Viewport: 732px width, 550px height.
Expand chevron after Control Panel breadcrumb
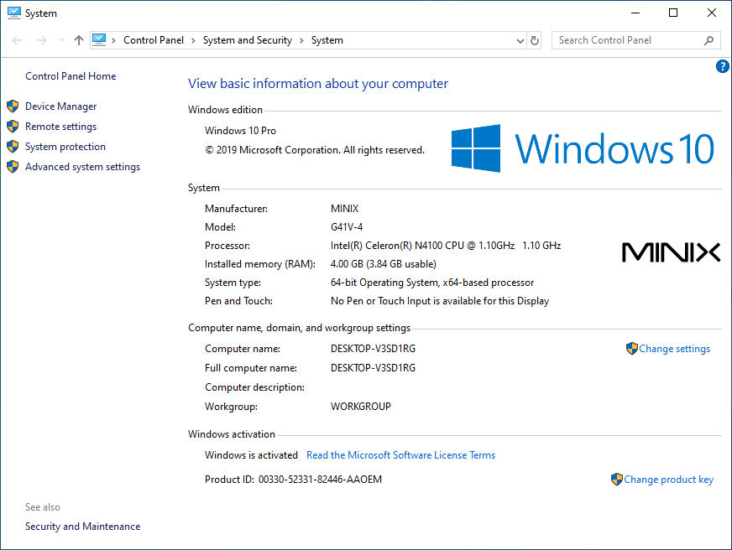point(193,40)
